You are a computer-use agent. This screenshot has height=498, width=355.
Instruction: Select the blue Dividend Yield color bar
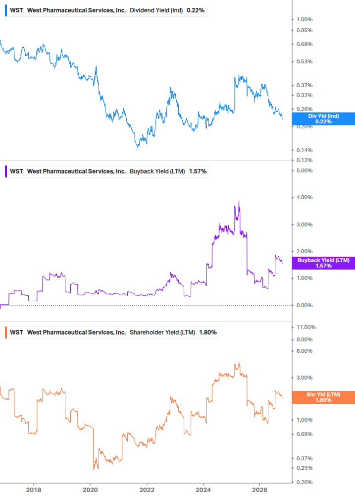coord(6,10)
